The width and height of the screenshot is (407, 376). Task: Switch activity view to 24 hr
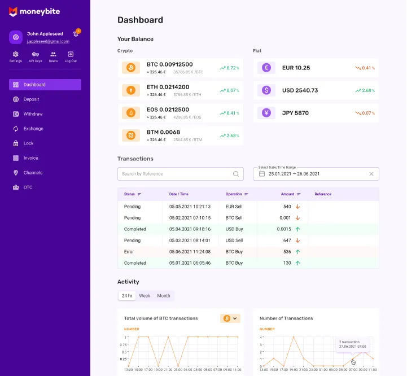click(x=127, y=296)
